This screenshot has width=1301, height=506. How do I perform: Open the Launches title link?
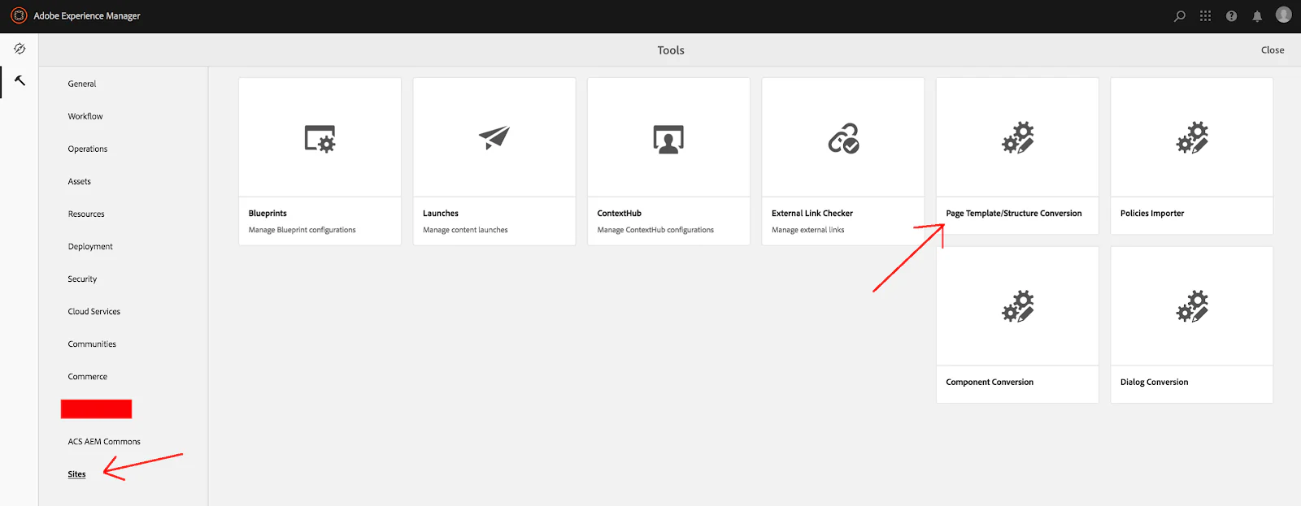[x=441, y=213]
